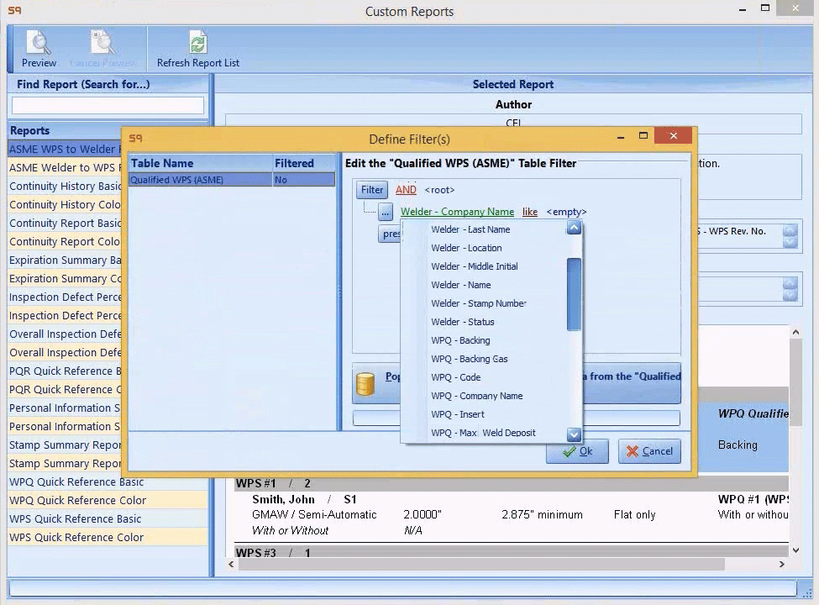
Task: Choose 'WPQ - Backing Gas' field
Action: click(469, 359)
